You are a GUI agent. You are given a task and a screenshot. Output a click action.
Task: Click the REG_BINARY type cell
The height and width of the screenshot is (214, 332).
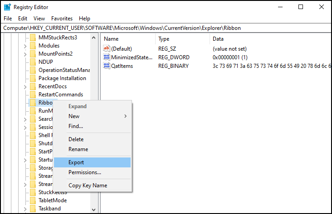click(173, 66)
